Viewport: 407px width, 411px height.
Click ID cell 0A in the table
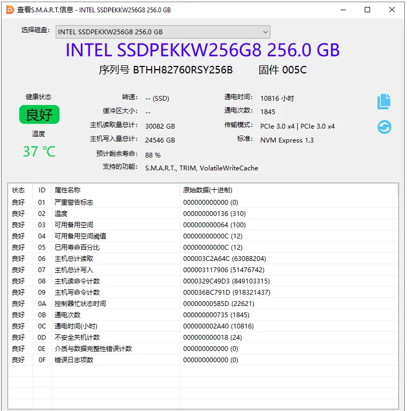click(42, 304)
